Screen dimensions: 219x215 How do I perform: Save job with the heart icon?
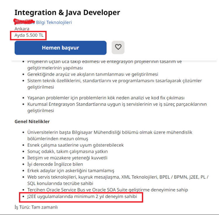118,47
